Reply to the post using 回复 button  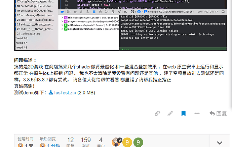click(218, 114)
